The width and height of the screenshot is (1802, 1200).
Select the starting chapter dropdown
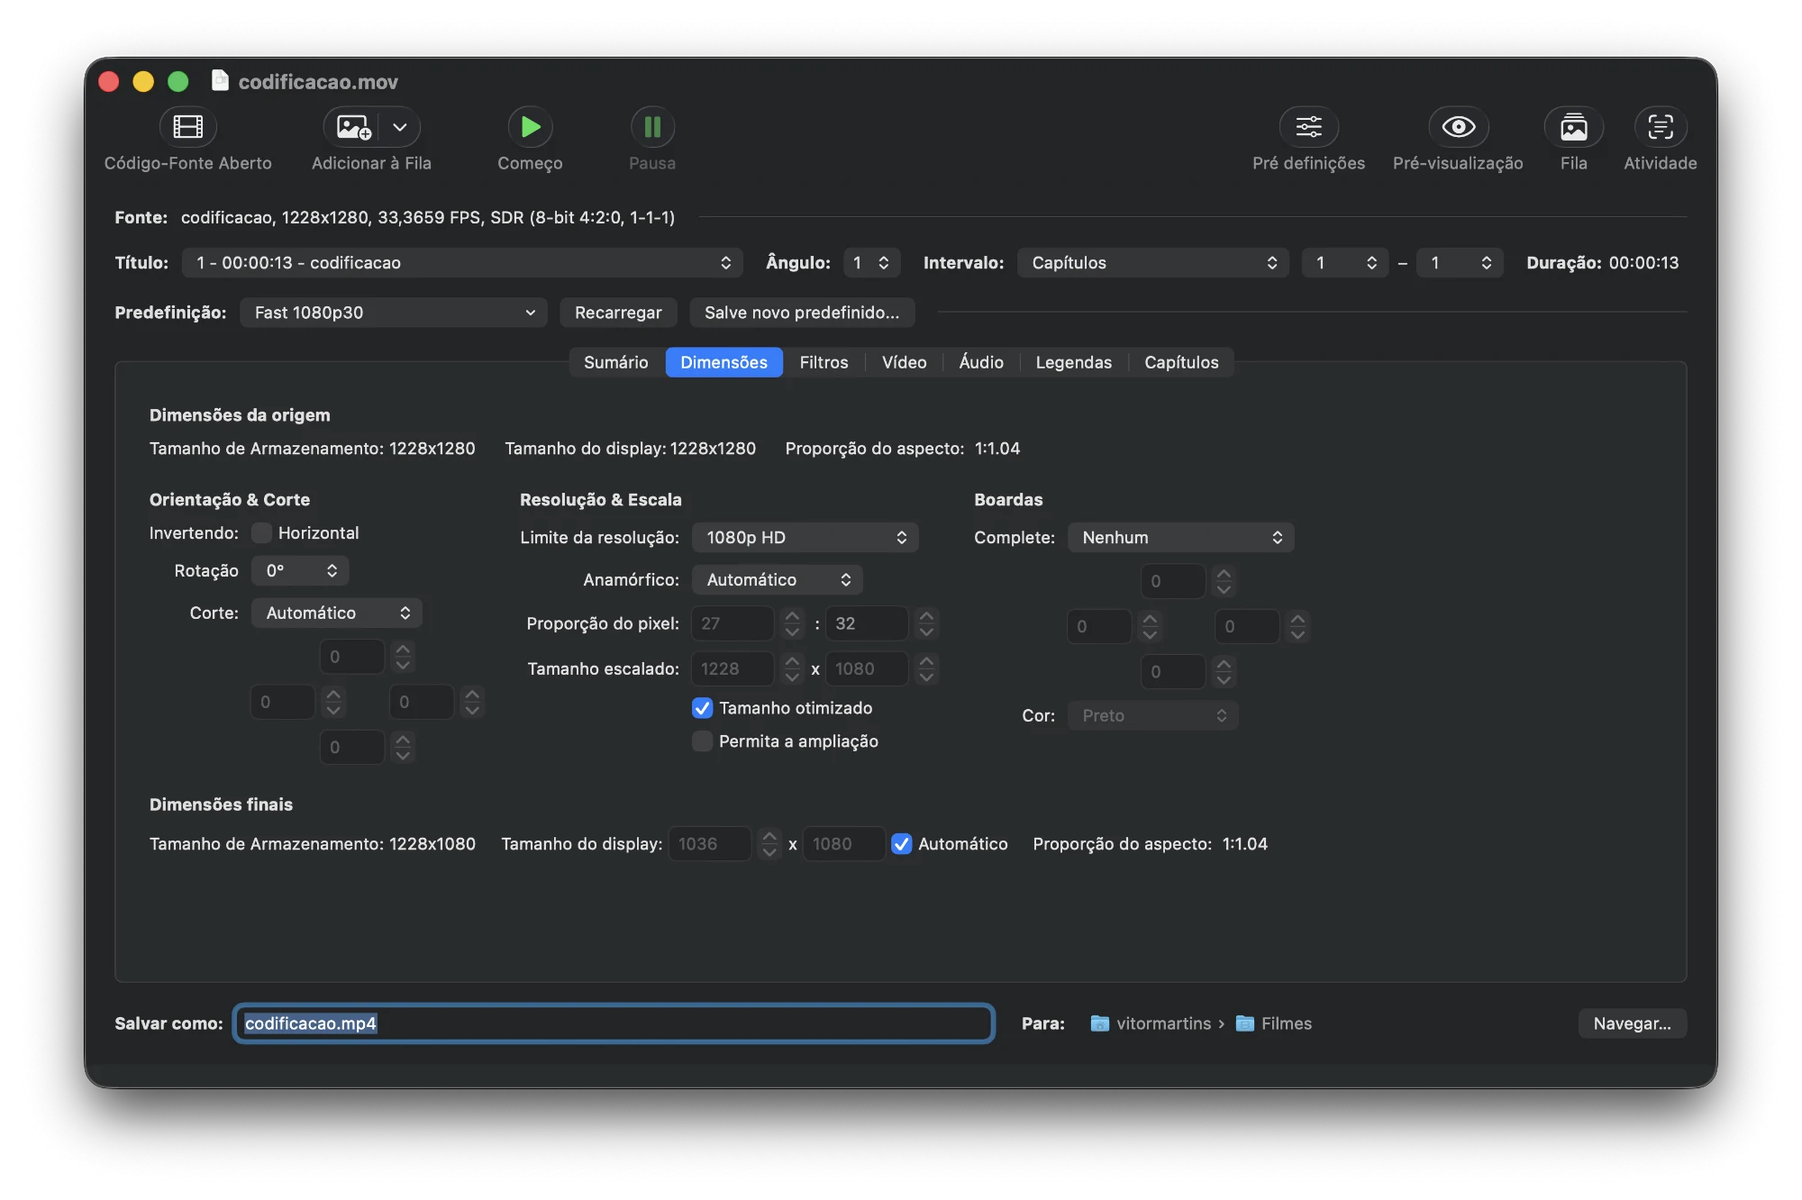click(x=1344, y=263)
